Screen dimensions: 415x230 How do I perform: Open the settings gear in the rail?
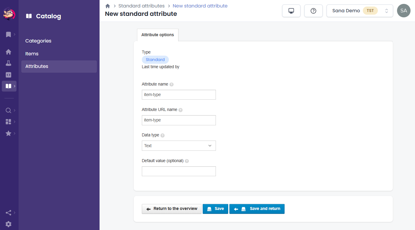(8, 224)
